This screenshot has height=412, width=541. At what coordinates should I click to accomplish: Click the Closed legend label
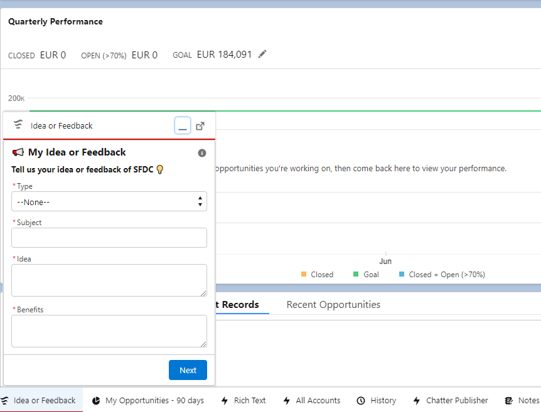click(322, 275)
